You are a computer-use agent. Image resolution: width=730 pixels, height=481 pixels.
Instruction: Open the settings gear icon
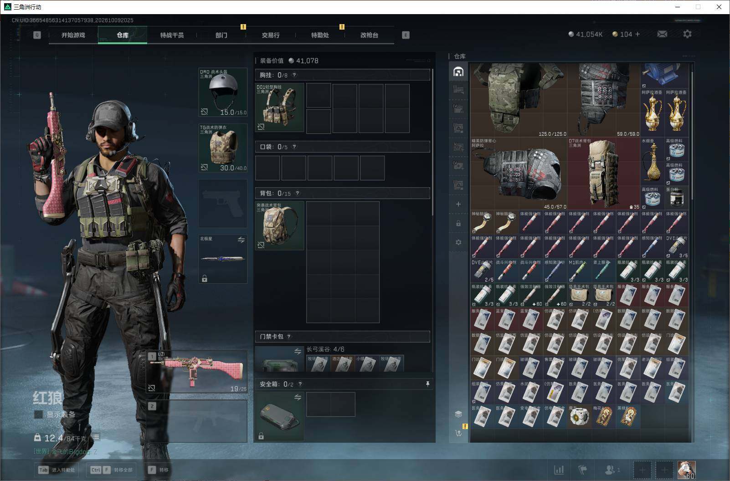pos(687,34)
